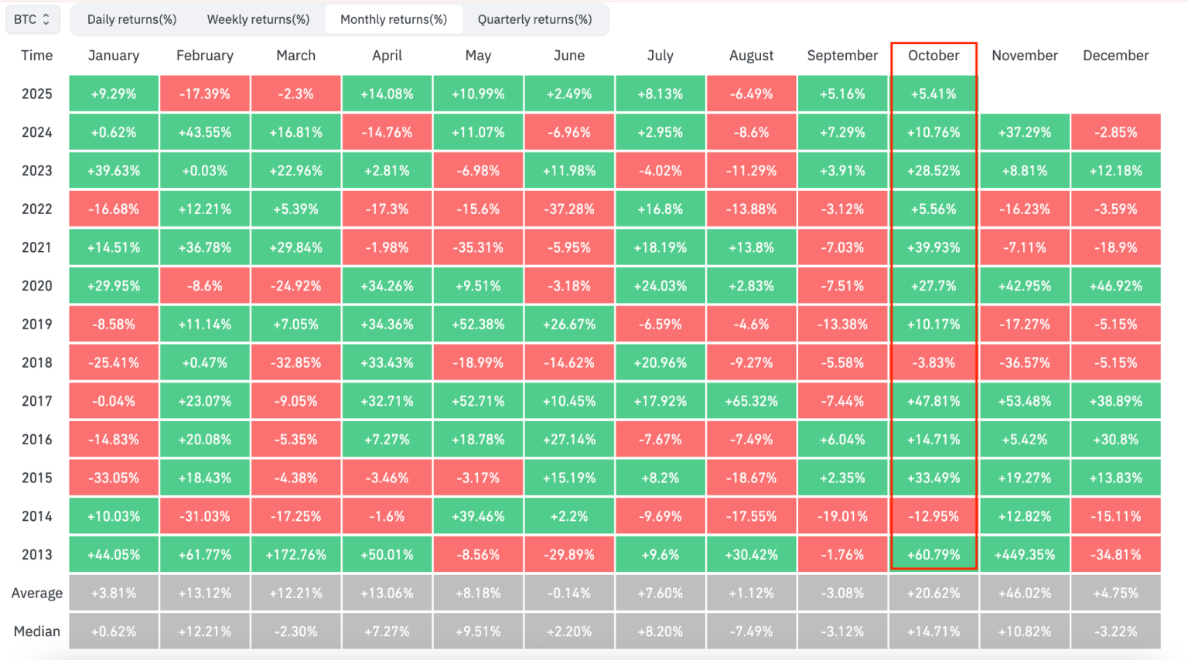
Task: Select the November median +10.82% cell
Action: pyautogui.click(x=1025, y=631)
